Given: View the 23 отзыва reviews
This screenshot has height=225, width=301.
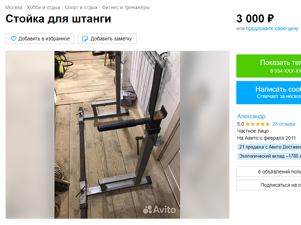Looking at the screenshot, I should click(x=283, y=124).
